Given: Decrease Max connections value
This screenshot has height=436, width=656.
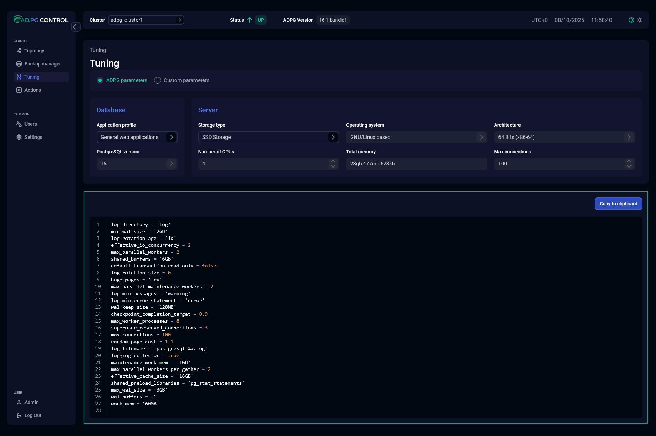Looking at the screenshot, I should [629, 166].
